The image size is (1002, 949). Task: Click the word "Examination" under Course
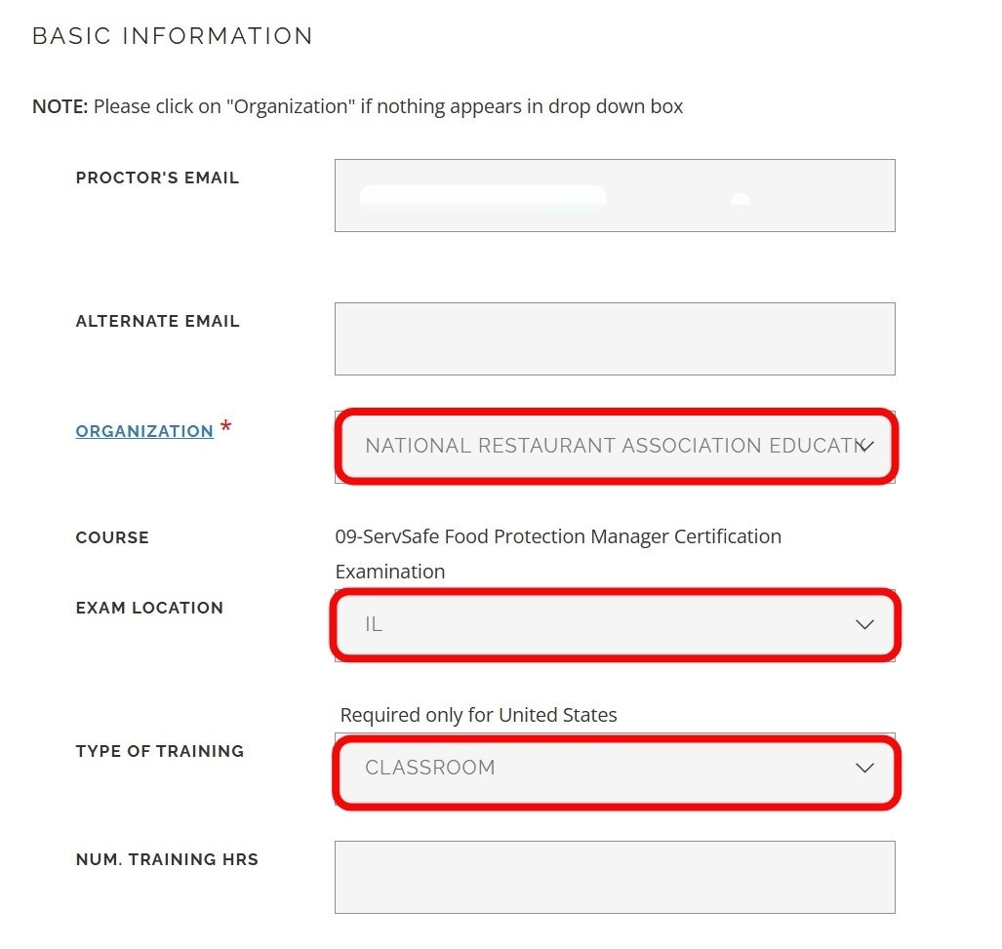click(x=389, y=572)
